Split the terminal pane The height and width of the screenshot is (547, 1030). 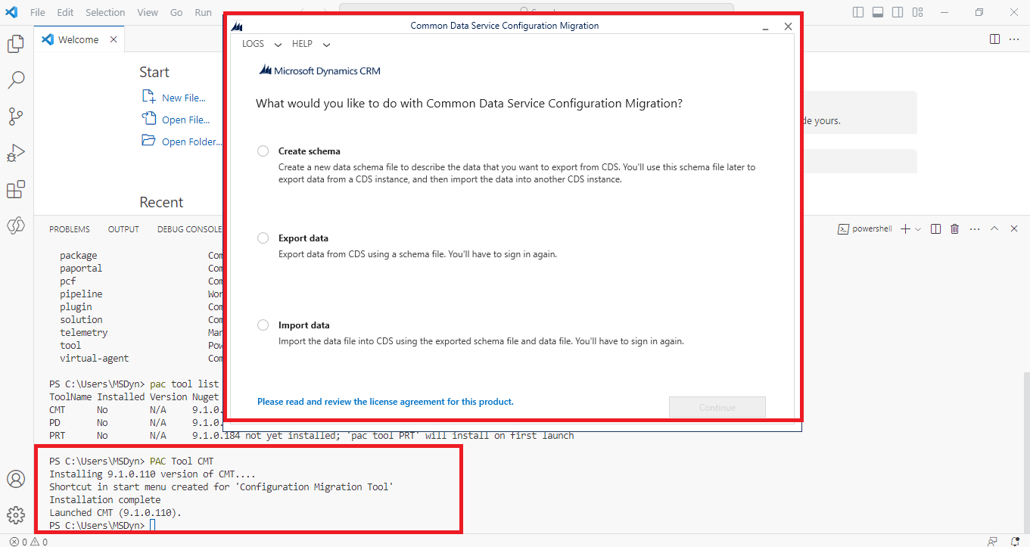[x=936, y=228]
